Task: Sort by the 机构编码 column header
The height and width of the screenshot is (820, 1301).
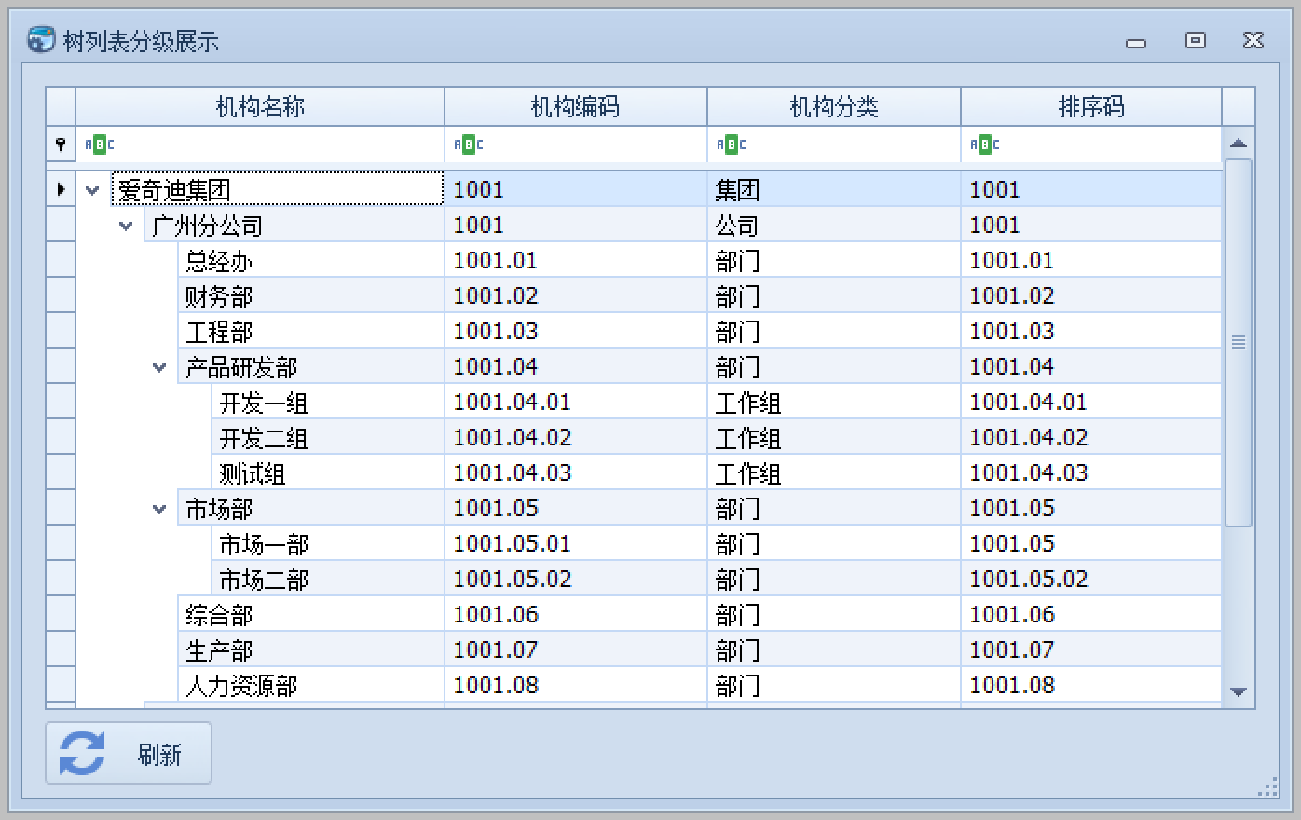Action: tap(576, 106)
